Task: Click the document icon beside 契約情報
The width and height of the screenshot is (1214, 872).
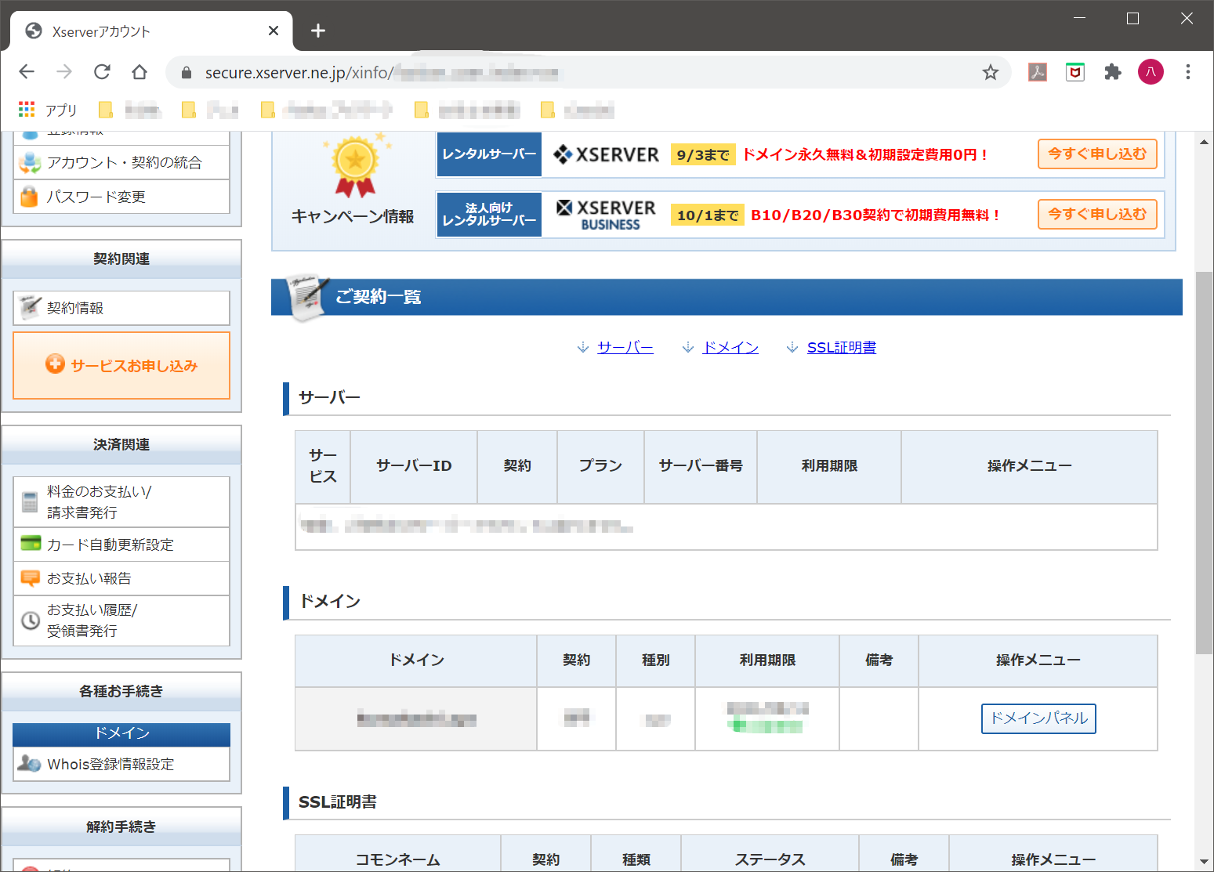Action: coord(30,307)
